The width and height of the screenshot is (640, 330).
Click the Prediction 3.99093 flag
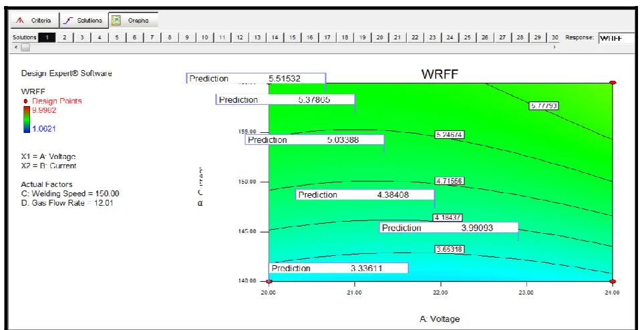(448, 228)
